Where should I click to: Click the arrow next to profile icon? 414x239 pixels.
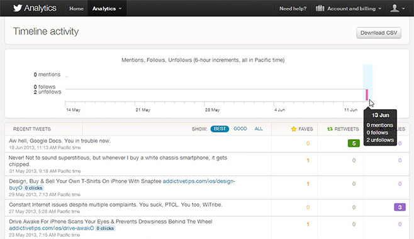coord(403,9)
